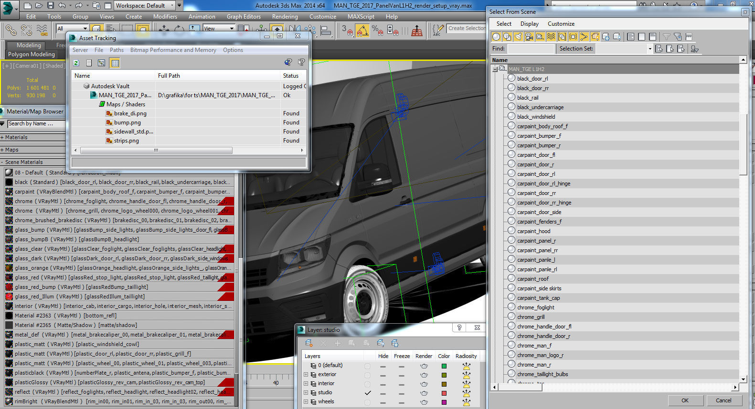The height and width of the screenshot is (409, 755).
Task: Click the Polygon Modeling panel label
Action: 32,54
